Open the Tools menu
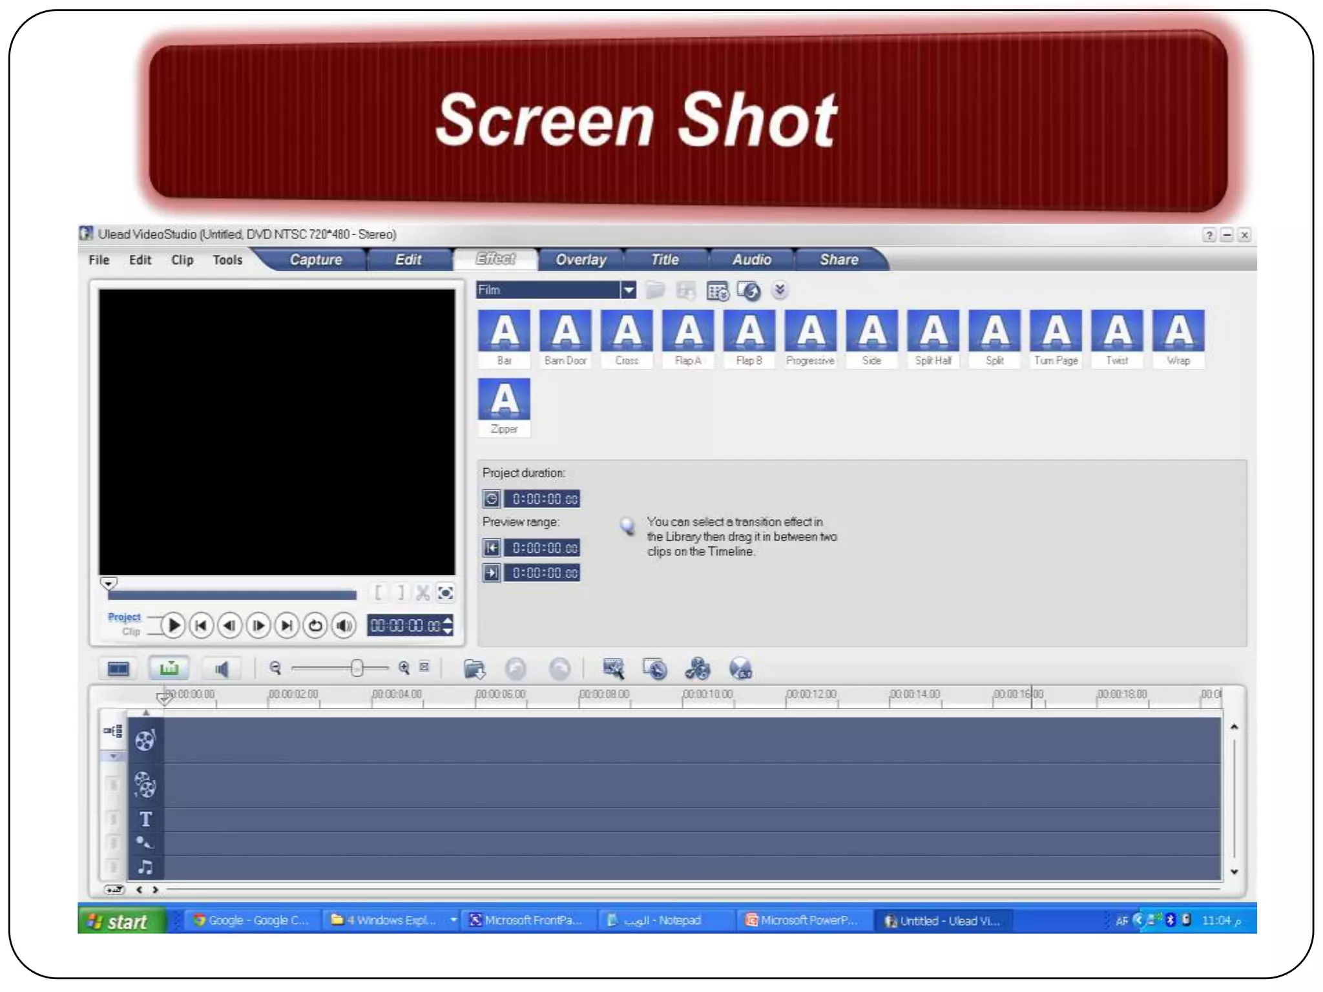Image resolution: width=1323 pixels, height=992 pixels. pyautogui.click(x=227, y=260)
